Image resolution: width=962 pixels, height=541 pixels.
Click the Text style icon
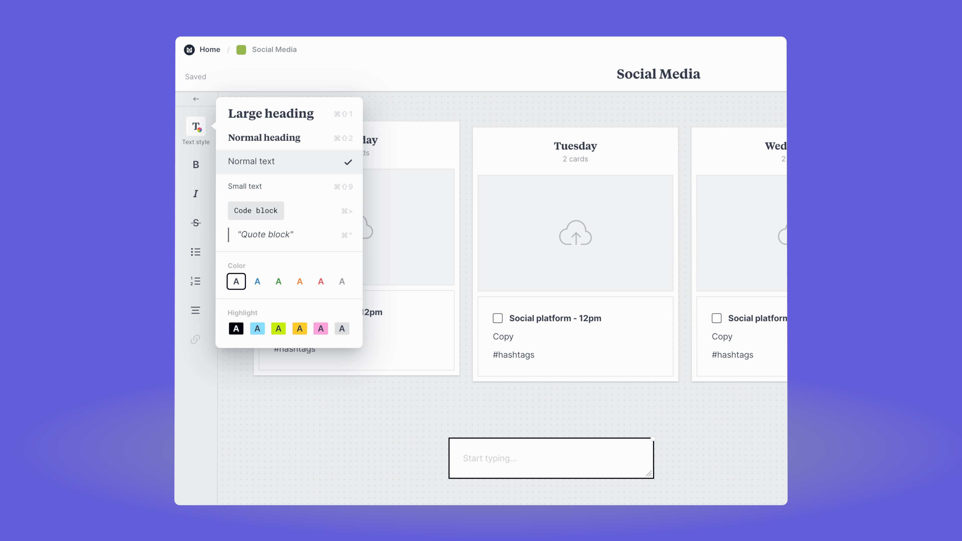point(196,127)
